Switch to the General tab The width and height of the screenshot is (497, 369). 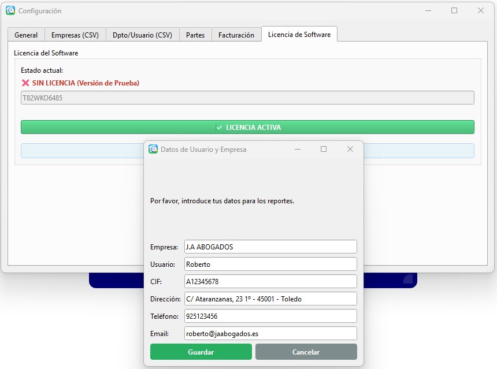click(x=25, y=35)
